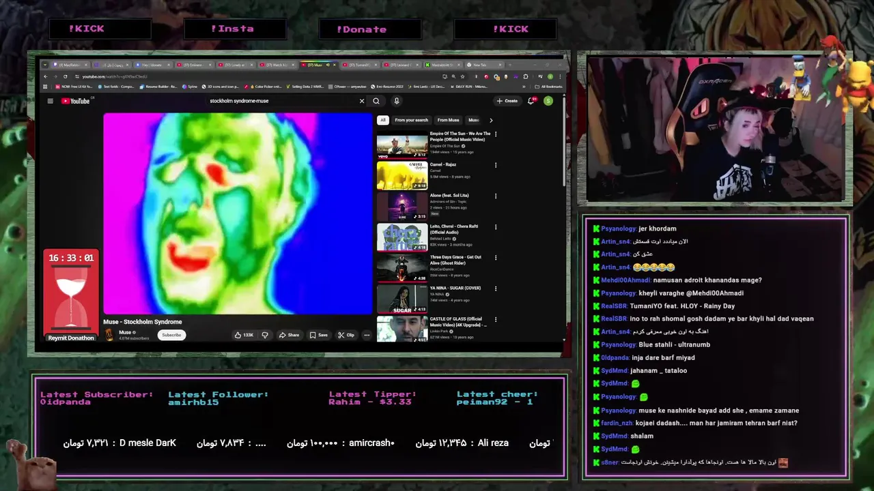Image resolution: width=874 pixels, height=491 pixels.
Task: Open options for Camel - Rajaz video
Action: [496, 165]
